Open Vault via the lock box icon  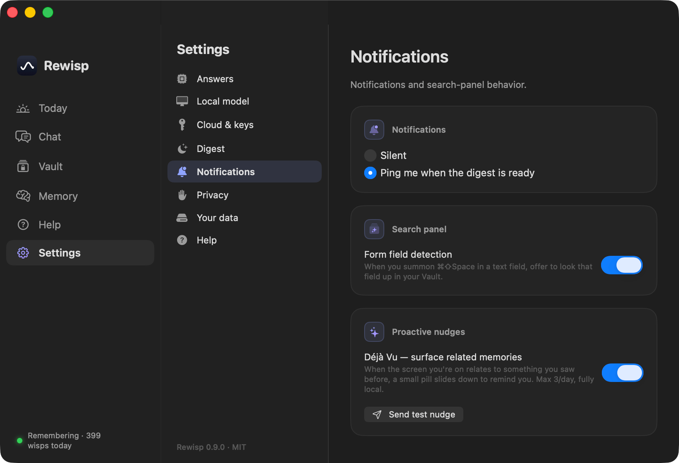[23, 166]
